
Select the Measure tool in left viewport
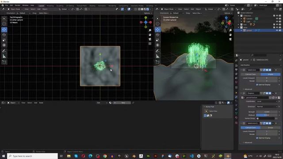(x=4, y=57)
